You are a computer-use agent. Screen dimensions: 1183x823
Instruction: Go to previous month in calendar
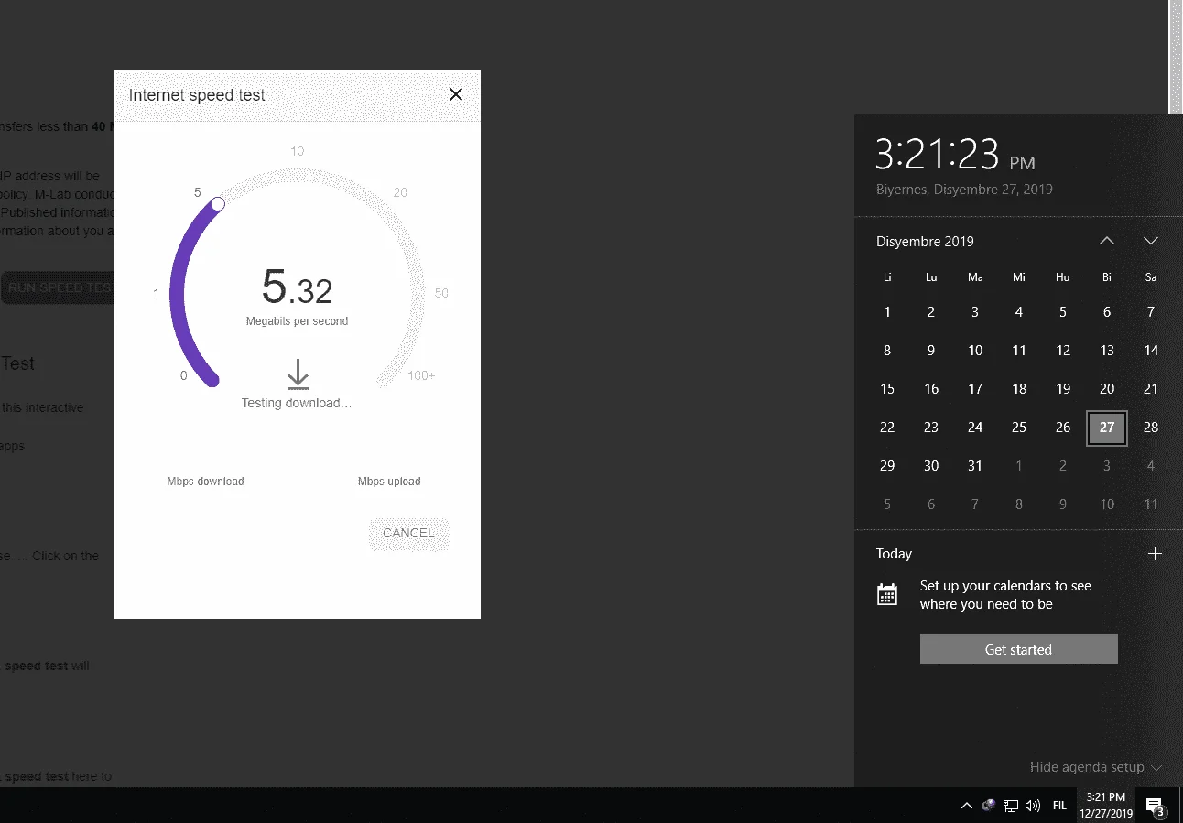(1107, 241)
